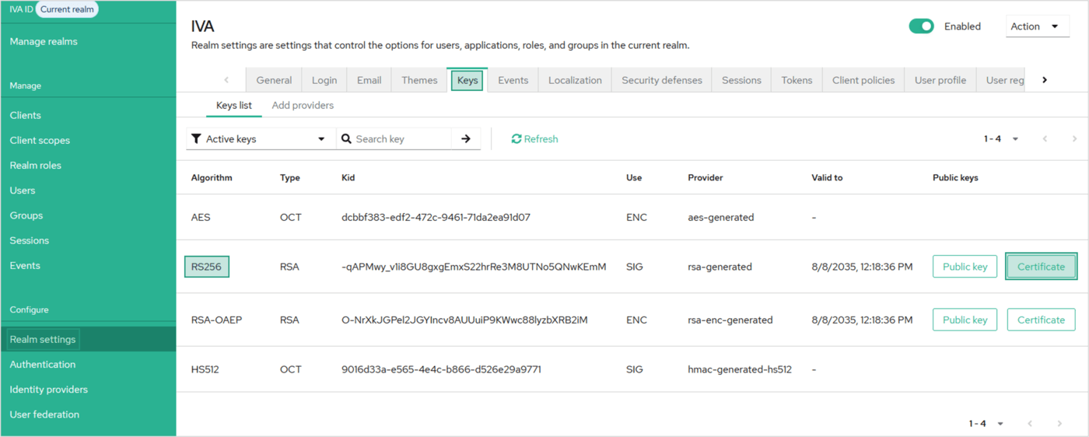The height and width of the screenshot is (437, 1089).
Task: Open top 1-4 items per page dropdown
Action: coord(1001,139)
